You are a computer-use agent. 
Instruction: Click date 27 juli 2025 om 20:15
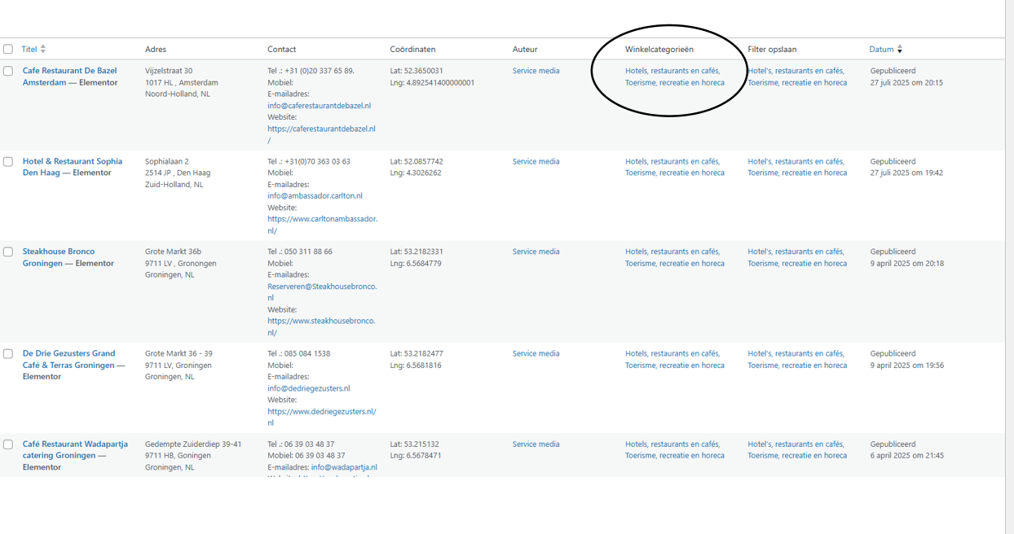click(x=906, y=82)
